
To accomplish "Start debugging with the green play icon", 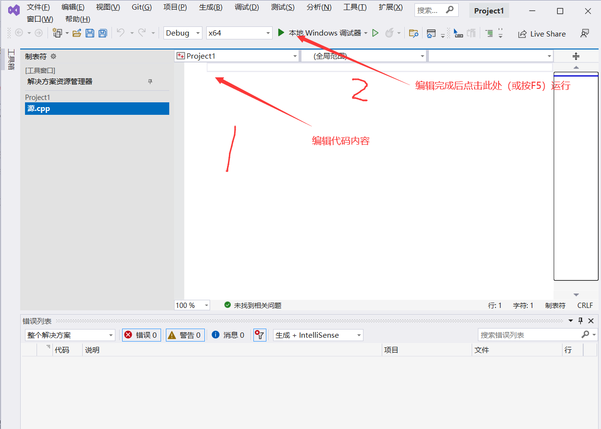I will click(x=281, y=33).
